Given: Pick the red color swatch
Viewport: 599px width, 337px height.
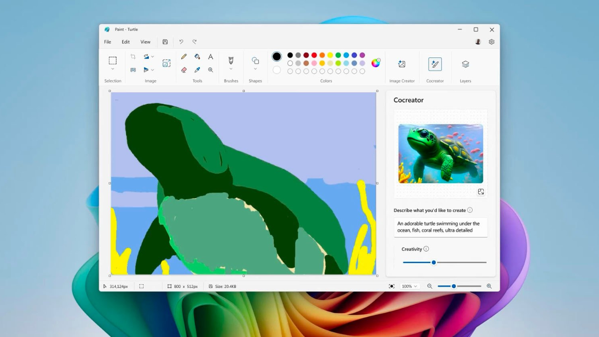Looking at the screenshot, I should 314,55.
